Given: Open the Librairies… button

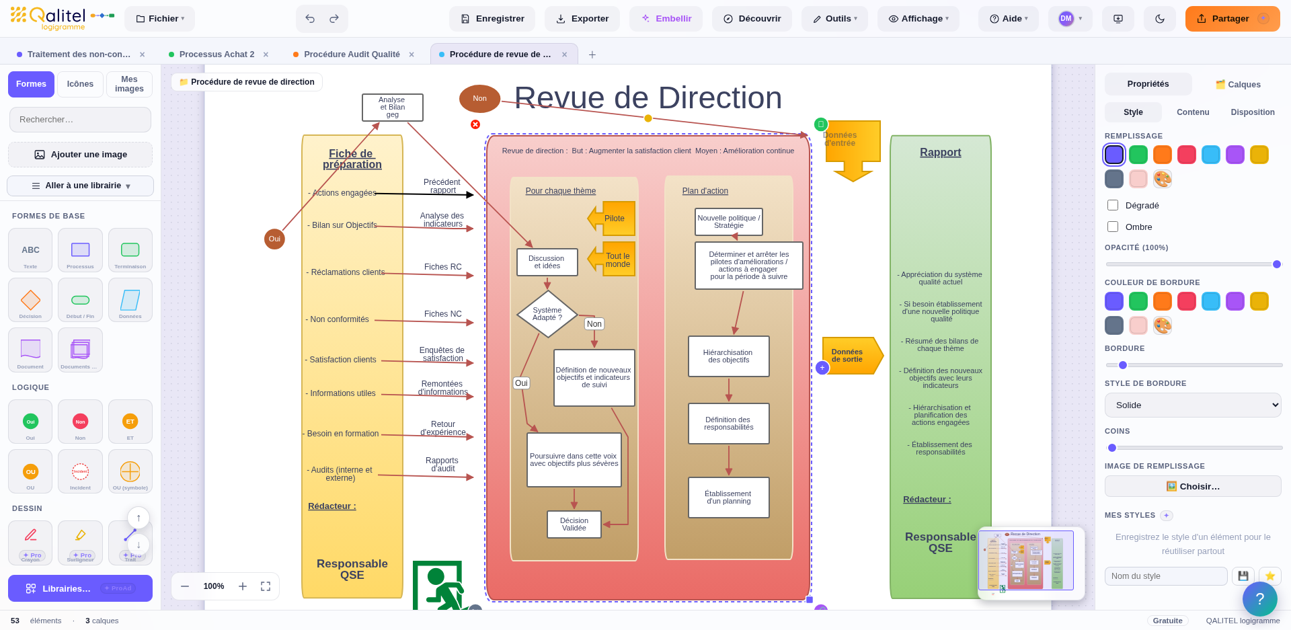Looking at the screenshot, I should point(80,588).
